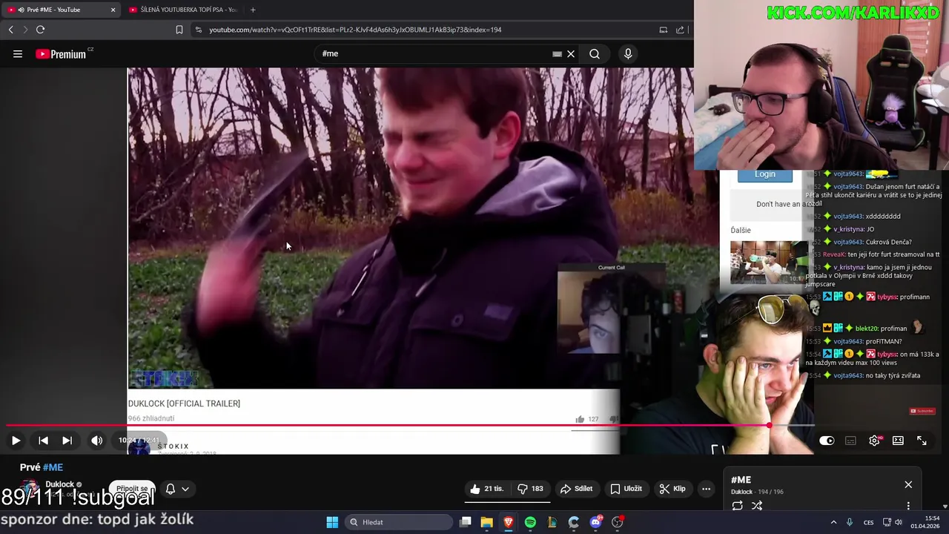
Task: Bookmark this page in Brave
Action: [179, 30]
